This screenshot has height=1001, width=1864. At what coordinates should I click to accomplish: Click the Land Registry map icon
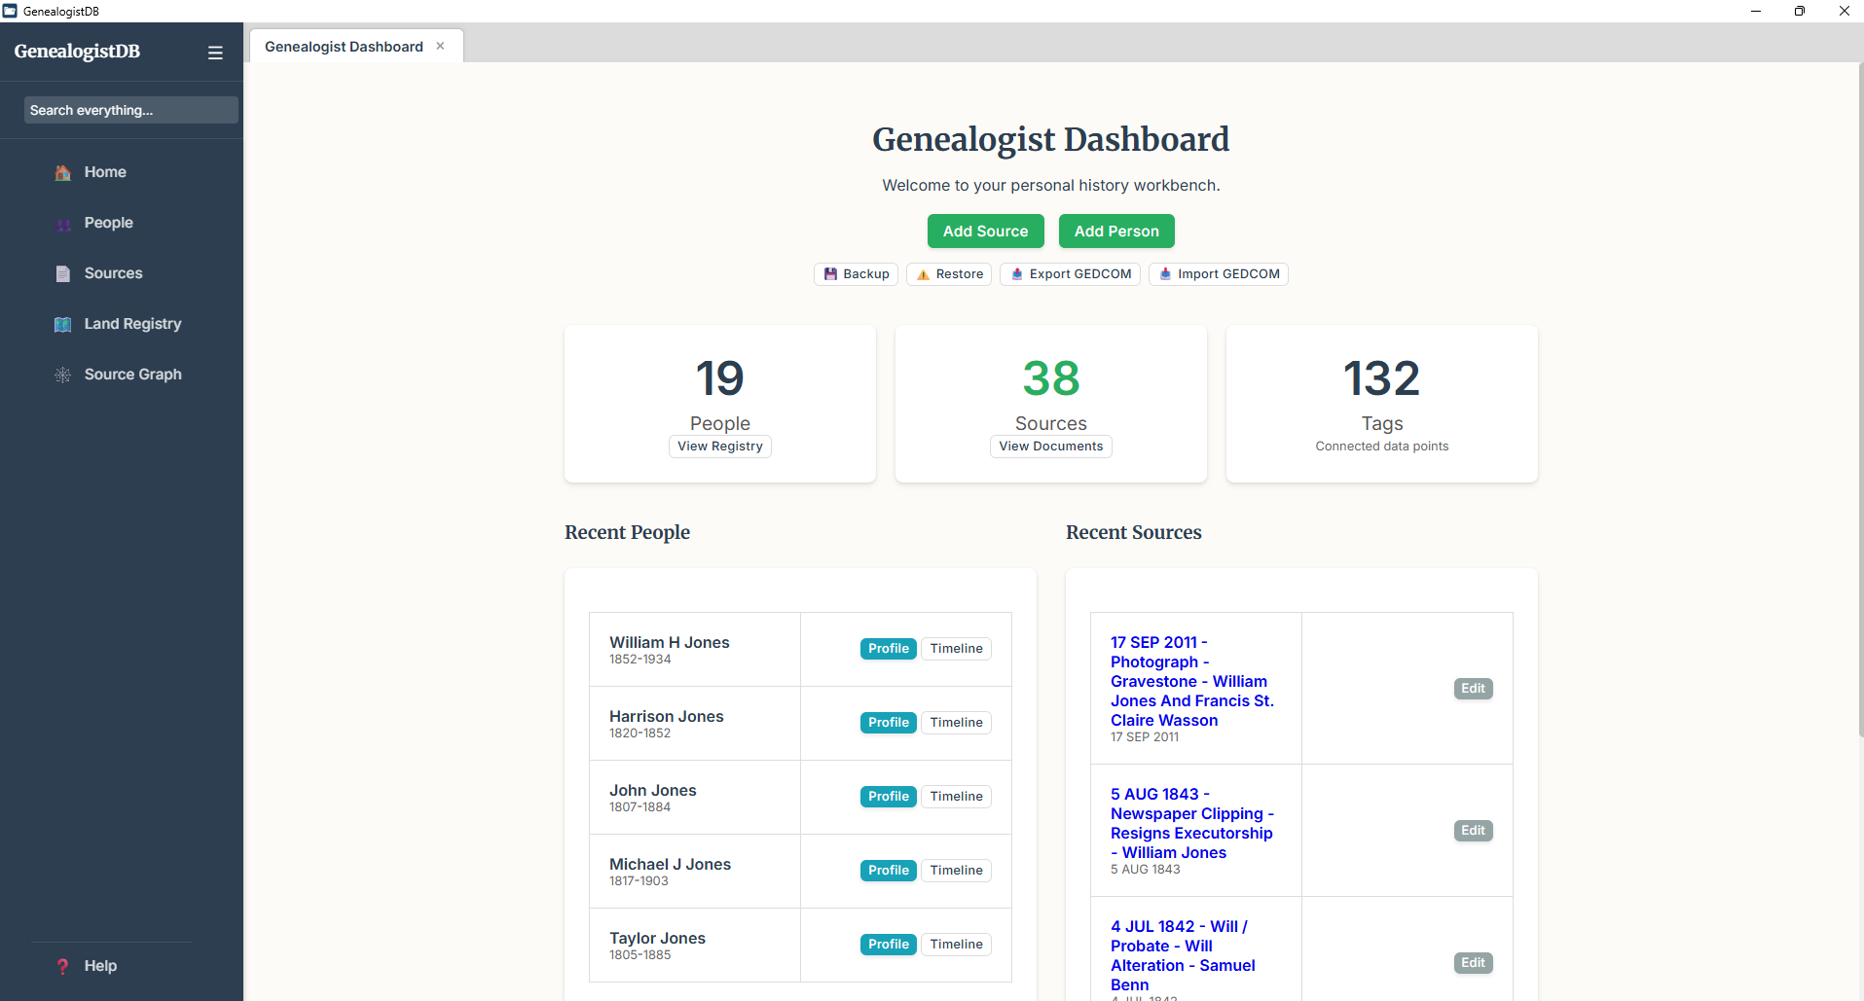point(62,324)
